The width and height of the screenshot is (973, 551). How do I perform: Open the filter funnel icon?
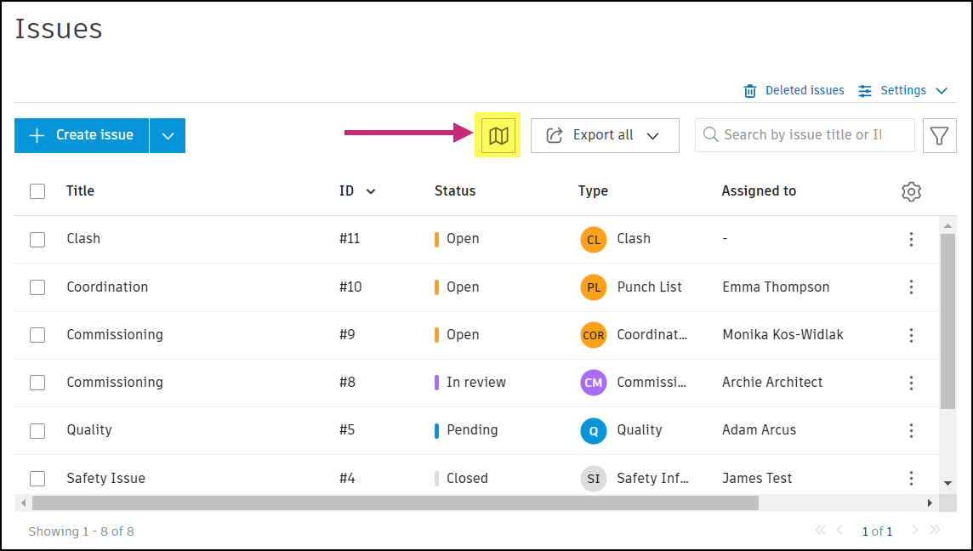[x=939, y=135]
